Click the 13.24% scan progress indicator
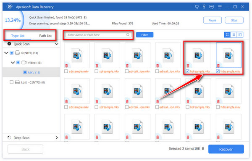Screen dimensions: 252x161 pyautogui.click(x=13, y=20)
